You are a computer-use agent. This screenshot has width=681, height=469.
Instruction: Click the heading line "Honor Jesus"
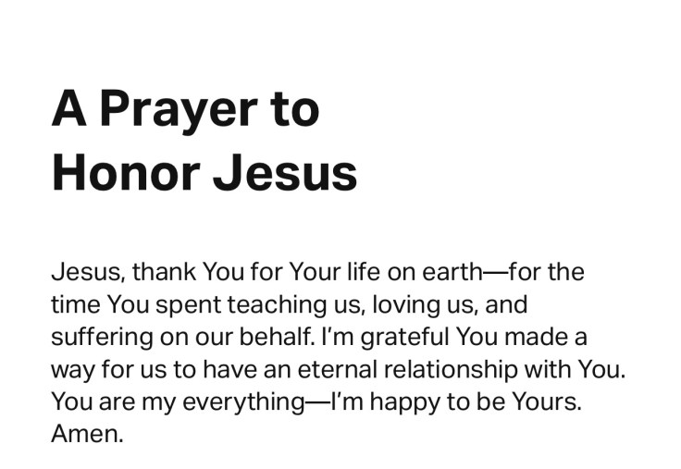coord(204,172)
